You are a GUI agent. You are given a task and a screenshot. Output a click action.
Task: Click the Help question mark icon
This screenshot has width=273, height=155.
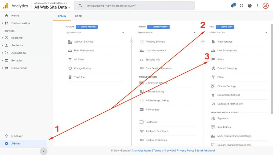(x=250, y=6)
